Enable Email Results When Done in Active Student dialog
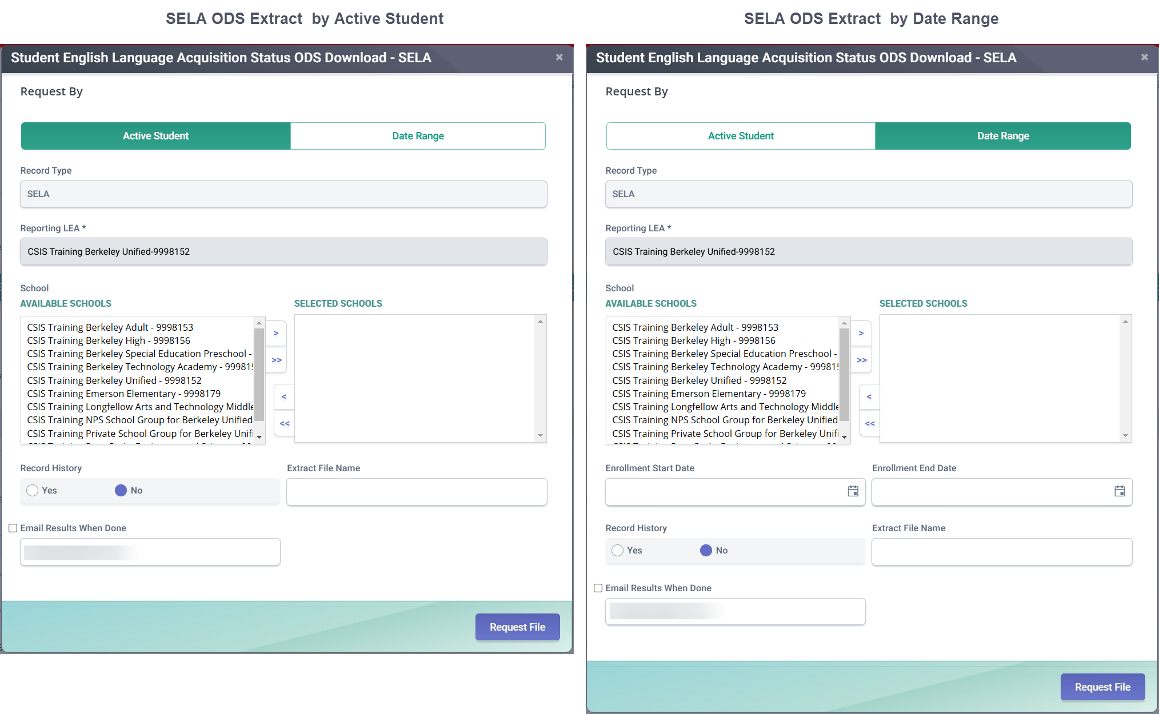This screenshot has width=1159, height=714. (x=13, y=528)
